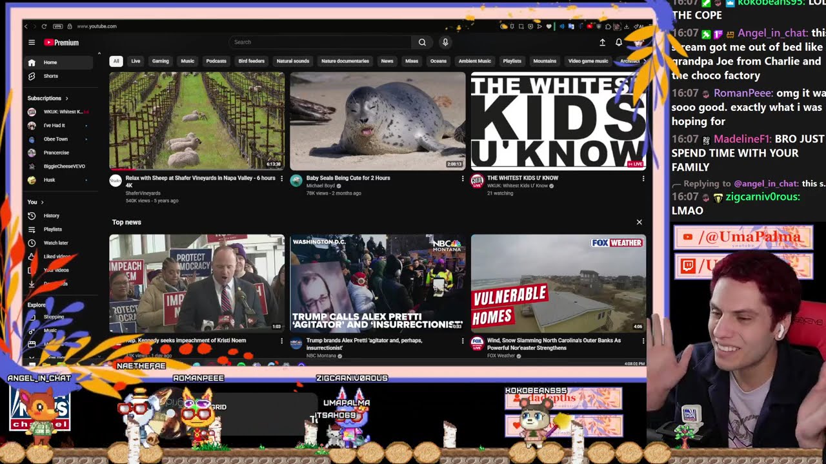826x464 pixels.
Task: Open BiggieCheeseVEVO subscription
Action: tap(59, 166)
